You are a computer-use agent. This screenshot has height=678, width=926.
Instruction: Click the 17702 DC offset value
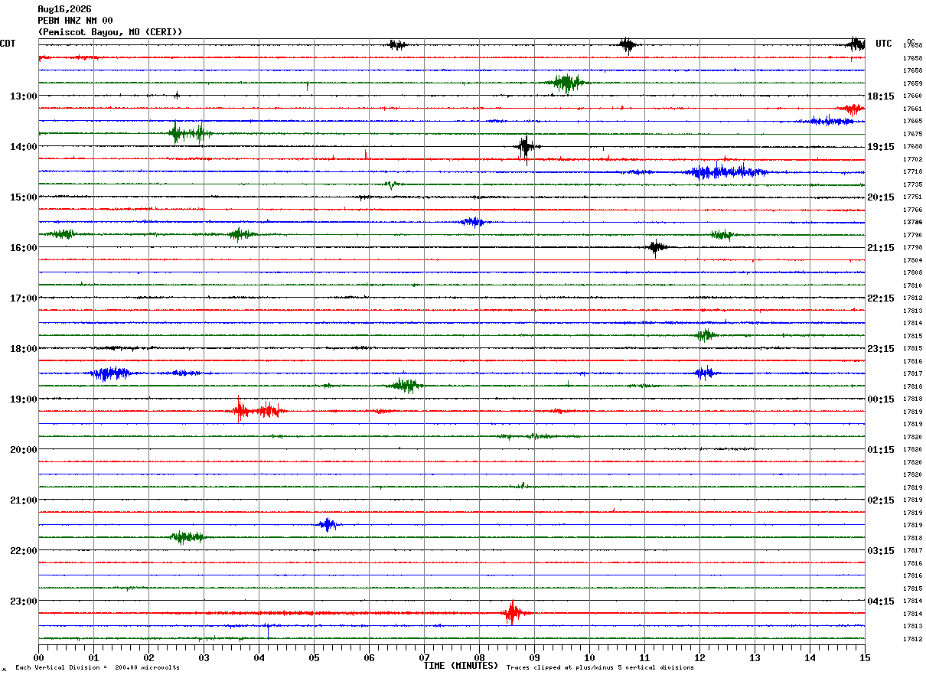click(912, 159)
